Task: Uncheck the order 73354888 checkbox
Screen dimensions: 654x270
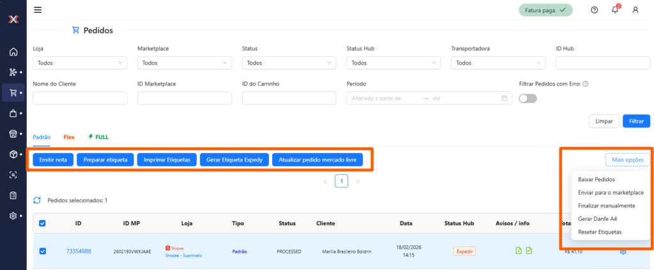Action: coord(43,251)
